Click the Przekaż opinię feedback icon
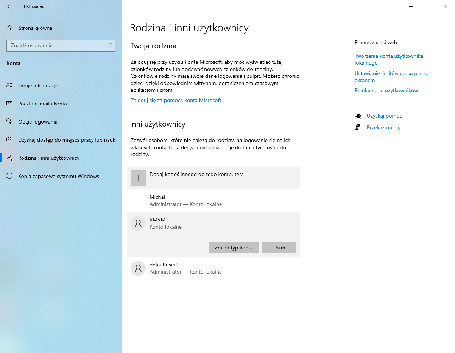Screen dimensions: 455x353 point(358,127)
